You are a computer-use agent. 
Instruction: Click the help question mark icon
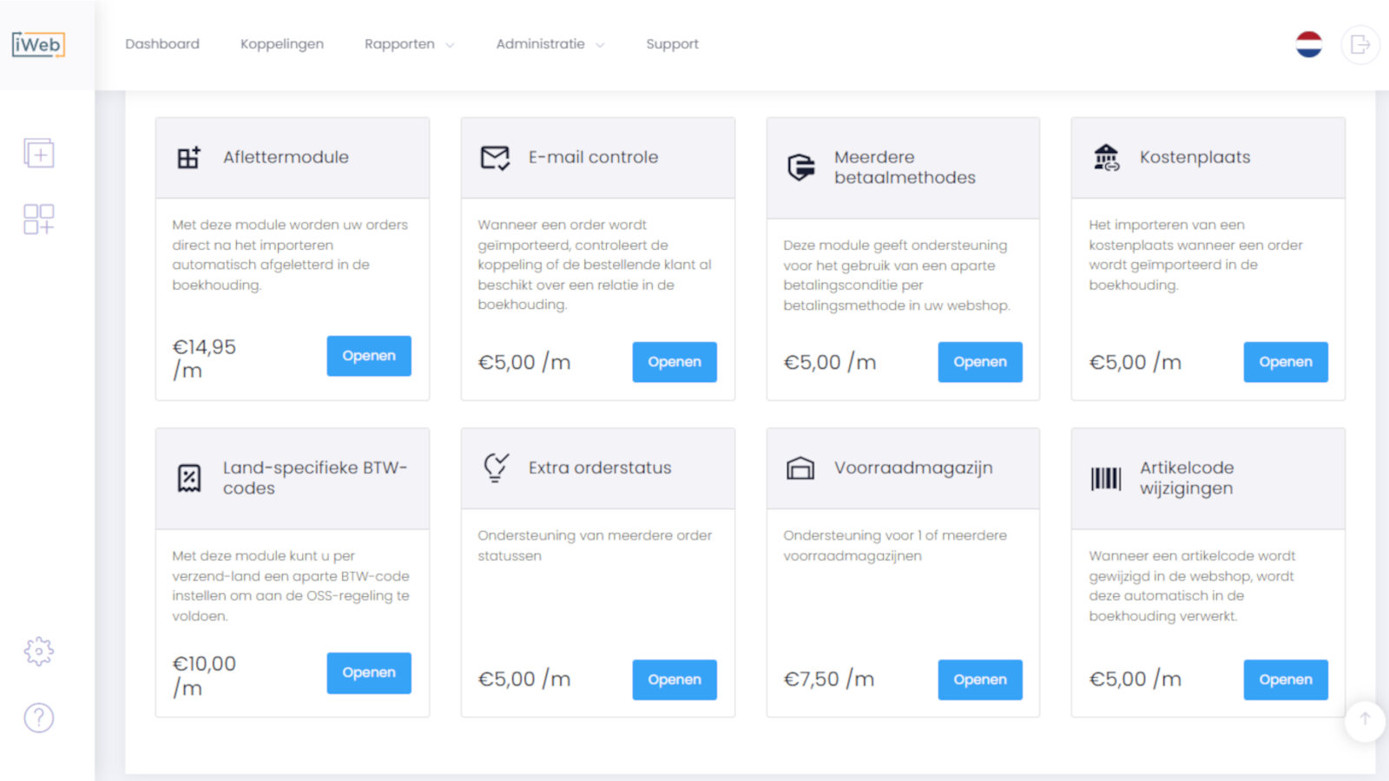point(39,718)
